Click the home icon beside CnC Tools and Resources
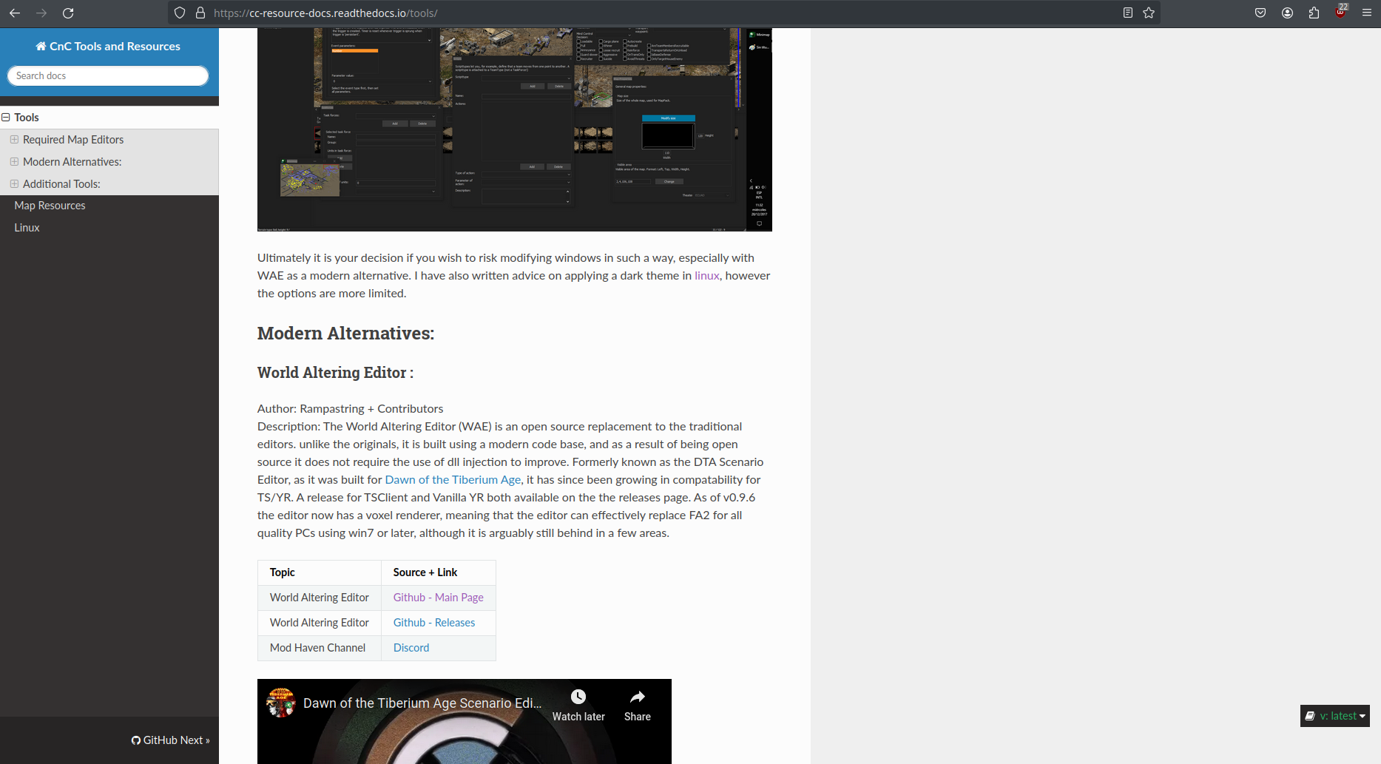This screenshot has width=1381, height=764. point(41,46)
